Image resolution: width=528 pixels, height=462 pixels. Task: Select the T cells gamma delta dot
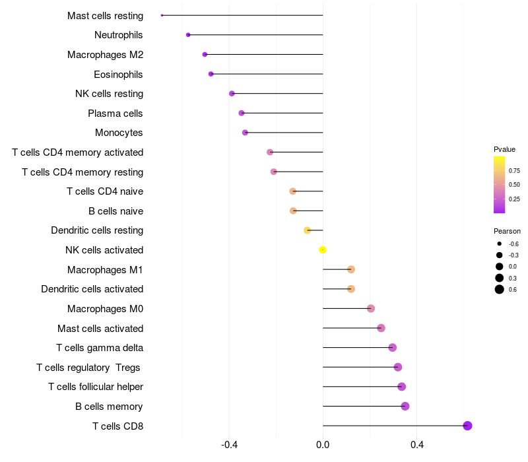[393, 348]
